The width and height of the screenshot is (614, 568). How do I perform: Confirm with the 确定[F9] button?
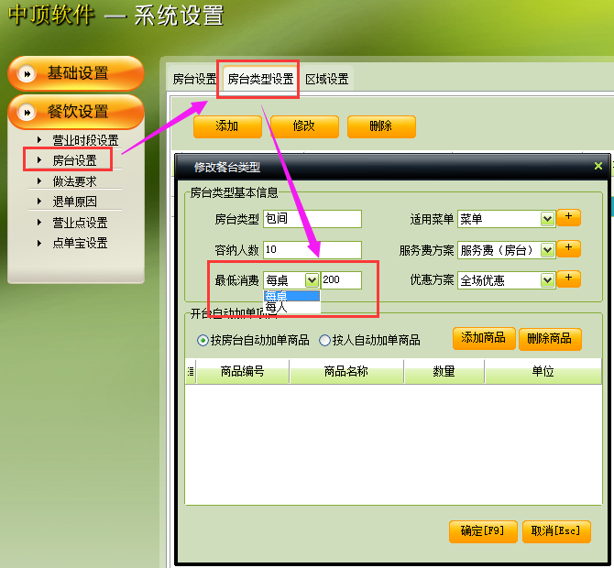483,531
